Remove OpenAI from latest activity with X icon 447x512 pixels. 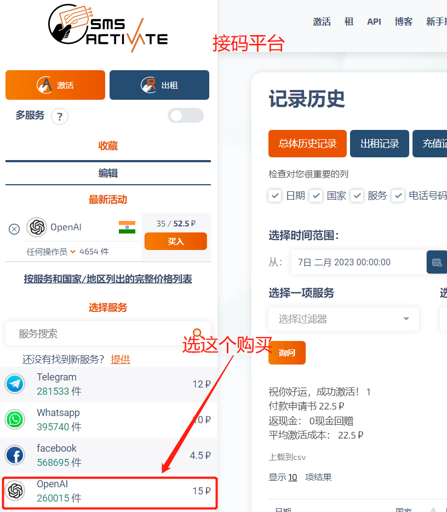tap(14, 229)
